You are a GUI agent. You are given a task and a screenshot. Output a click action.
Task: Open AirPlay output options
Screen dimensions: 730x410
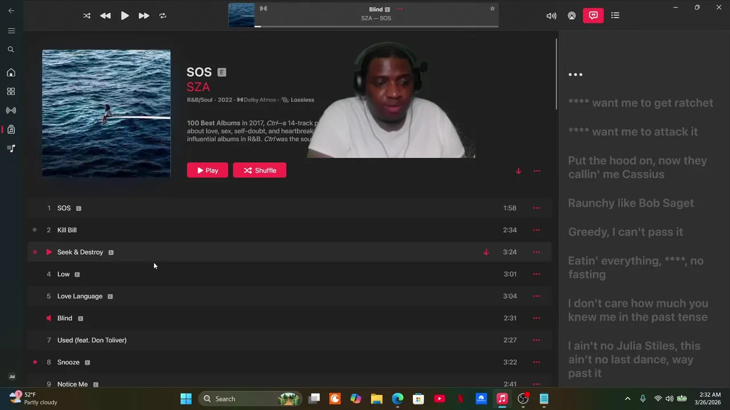coord(571,16)
